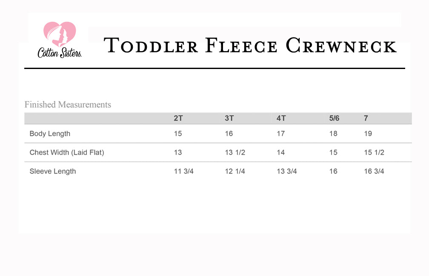Select the 5/6 size column header
The height and width of the screenshot is (276, 429).
(x=334, y=118)
